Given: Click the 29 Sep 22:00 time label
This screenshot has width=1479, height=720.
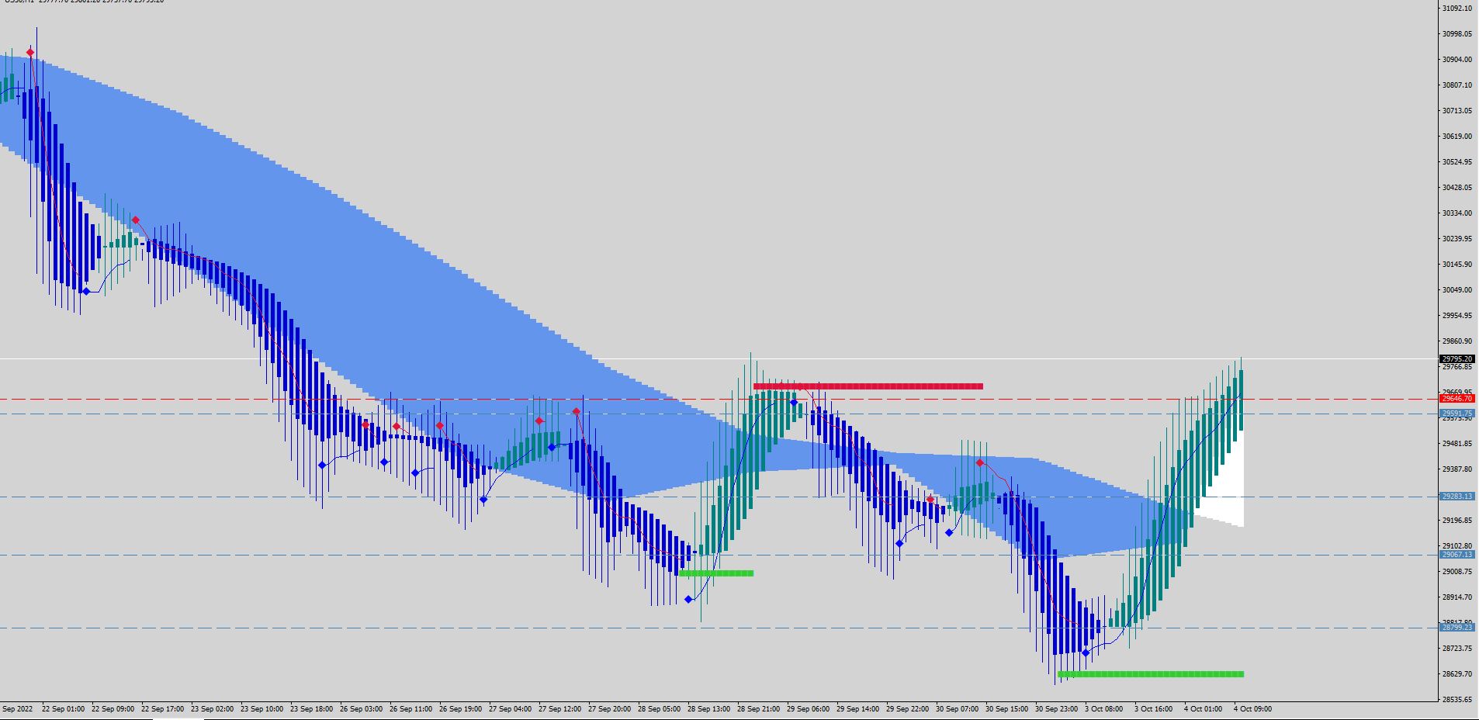Looking at the screenshot, I should (907, 709).
